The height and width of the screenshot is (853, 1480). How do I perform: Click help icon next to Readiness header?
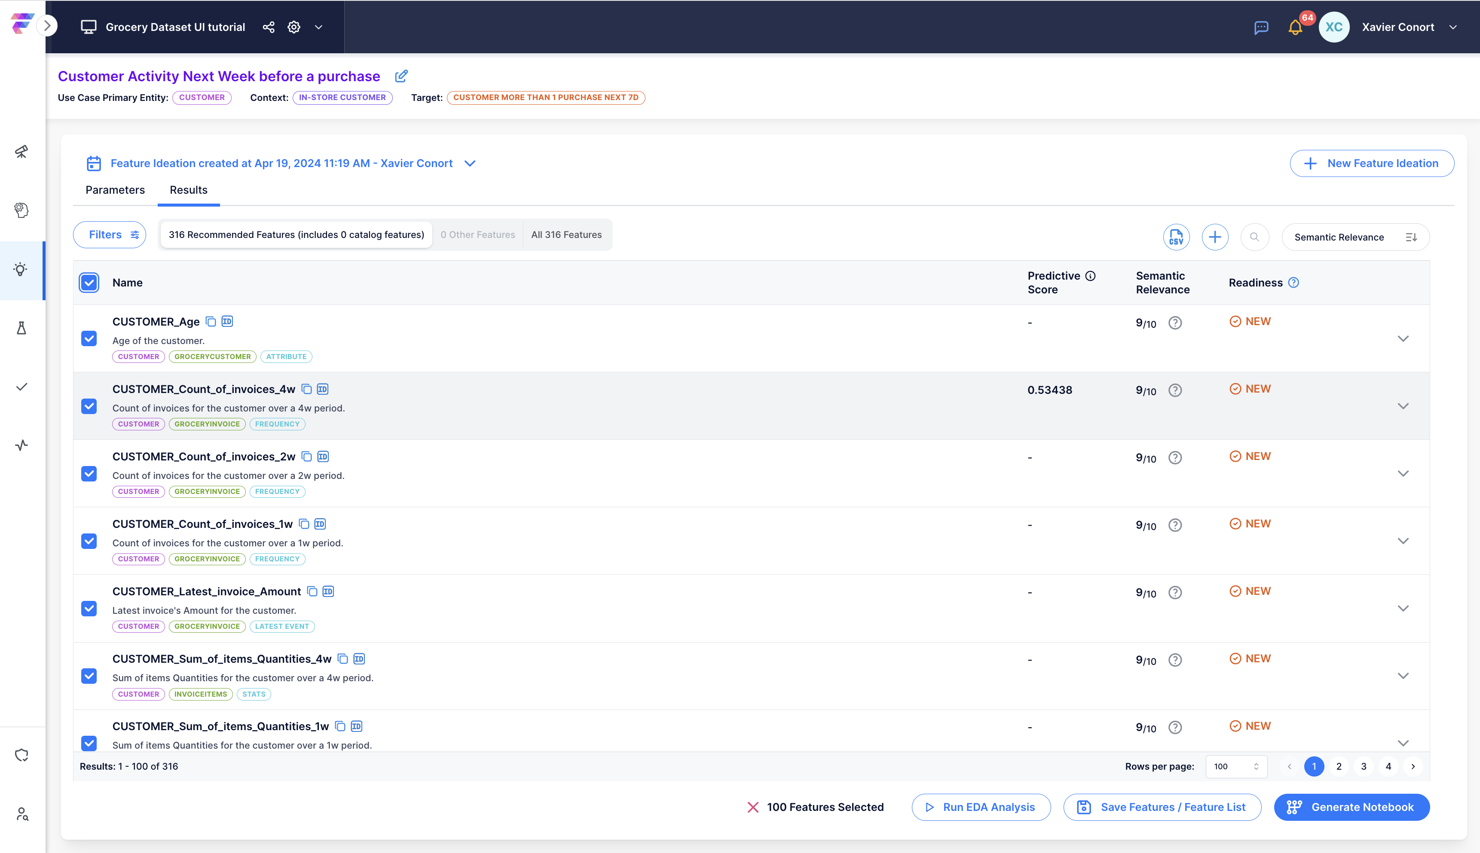pos(1293,282)
